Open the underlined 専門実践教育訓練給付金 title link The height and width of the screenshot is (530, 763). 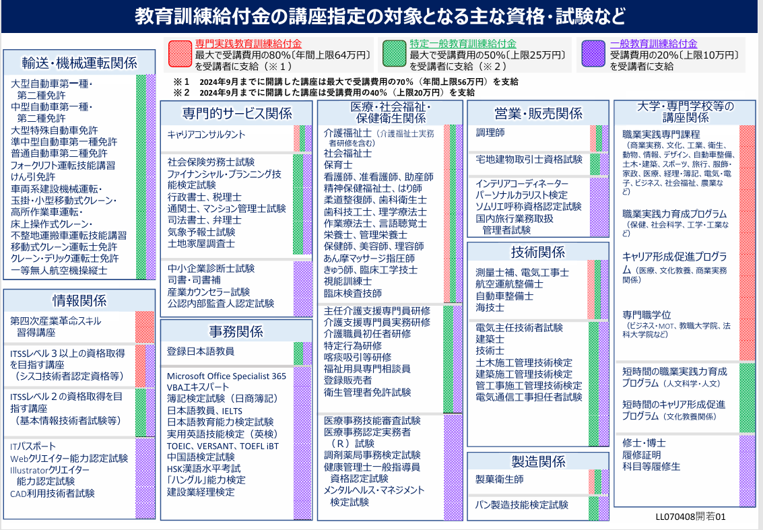[x=253, y=43]
